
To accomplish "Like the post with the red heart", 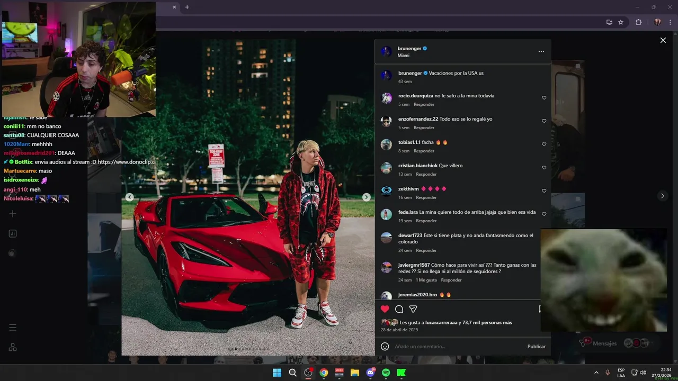I will click(385, 309).
